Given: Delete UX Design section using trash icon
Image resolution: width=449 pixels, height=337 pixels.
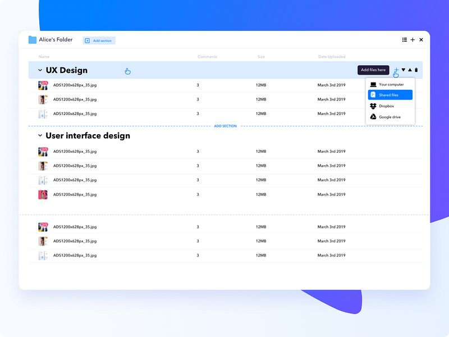Looking at the screenshot, I should (416, 70).
